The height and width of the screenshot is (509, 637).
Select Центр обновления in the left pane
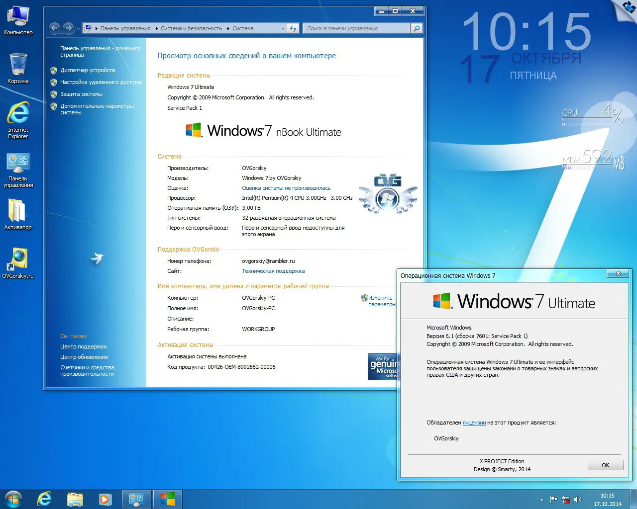(x=84, y=356)
